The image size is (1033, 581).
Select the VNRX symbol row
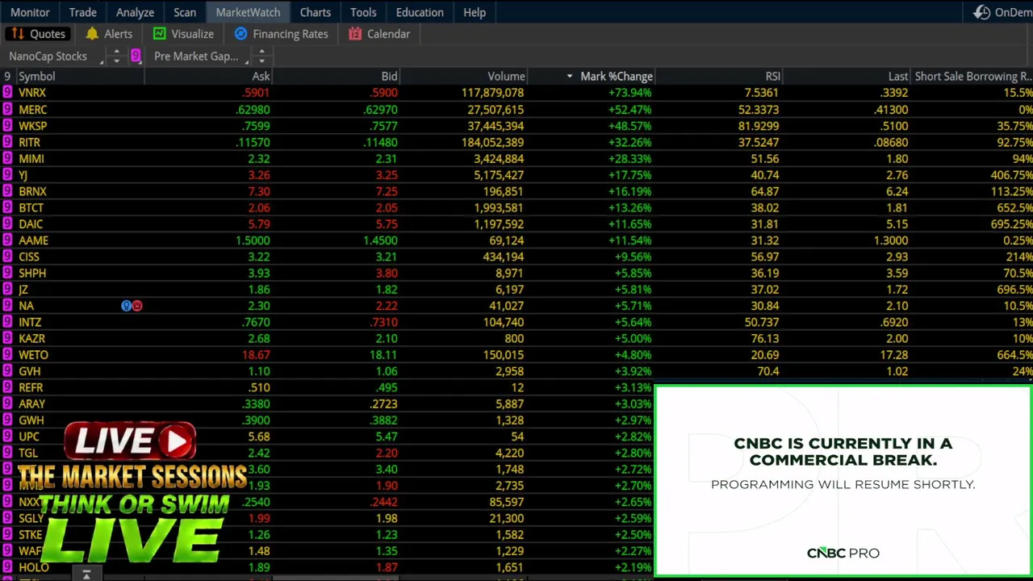(32, 93)
